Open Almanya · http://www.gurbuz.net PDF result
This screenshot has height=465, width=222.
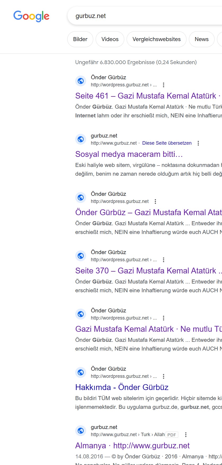pos(132,446)
